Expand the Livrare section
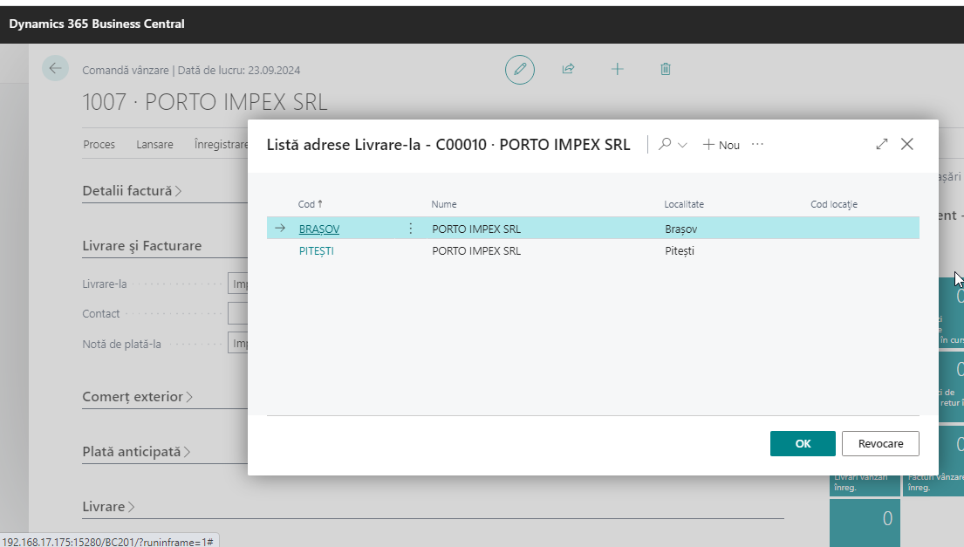Image resolution: width=964 pixels, height=547 pixels. pyautogui.click(x=108, y=507)
